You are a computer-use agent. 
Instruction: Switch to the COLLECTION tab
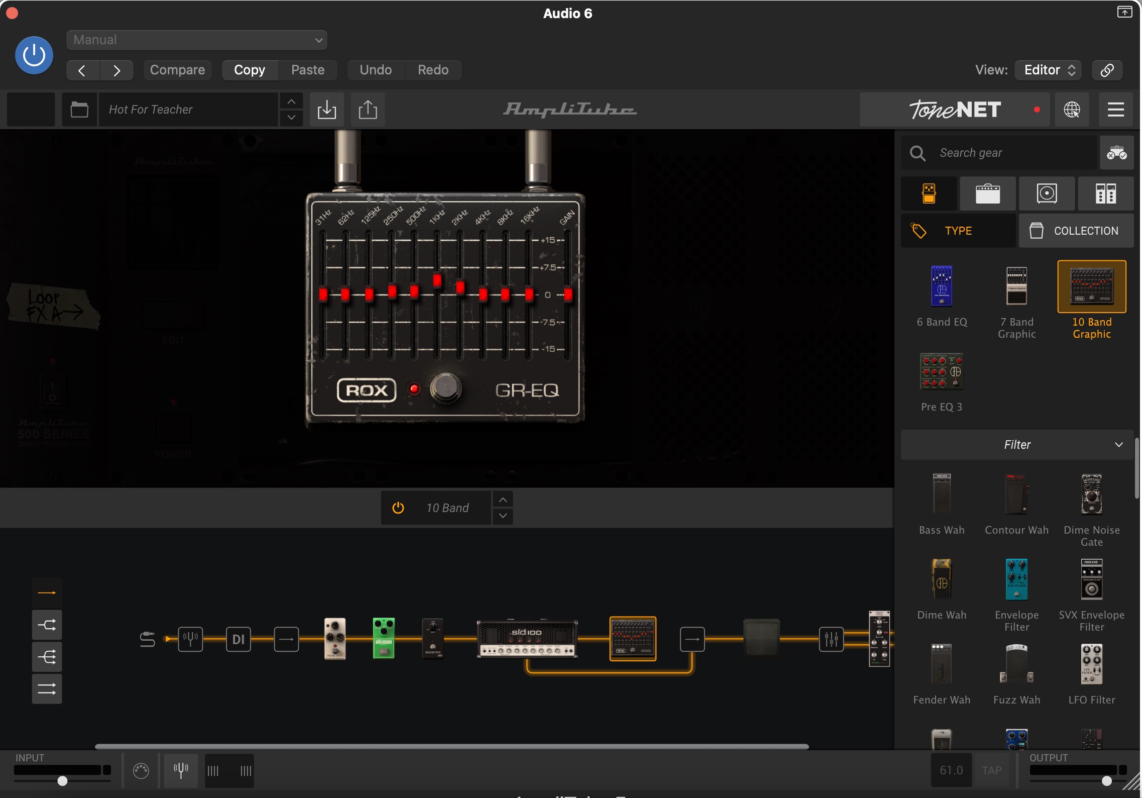(1076, 231)
